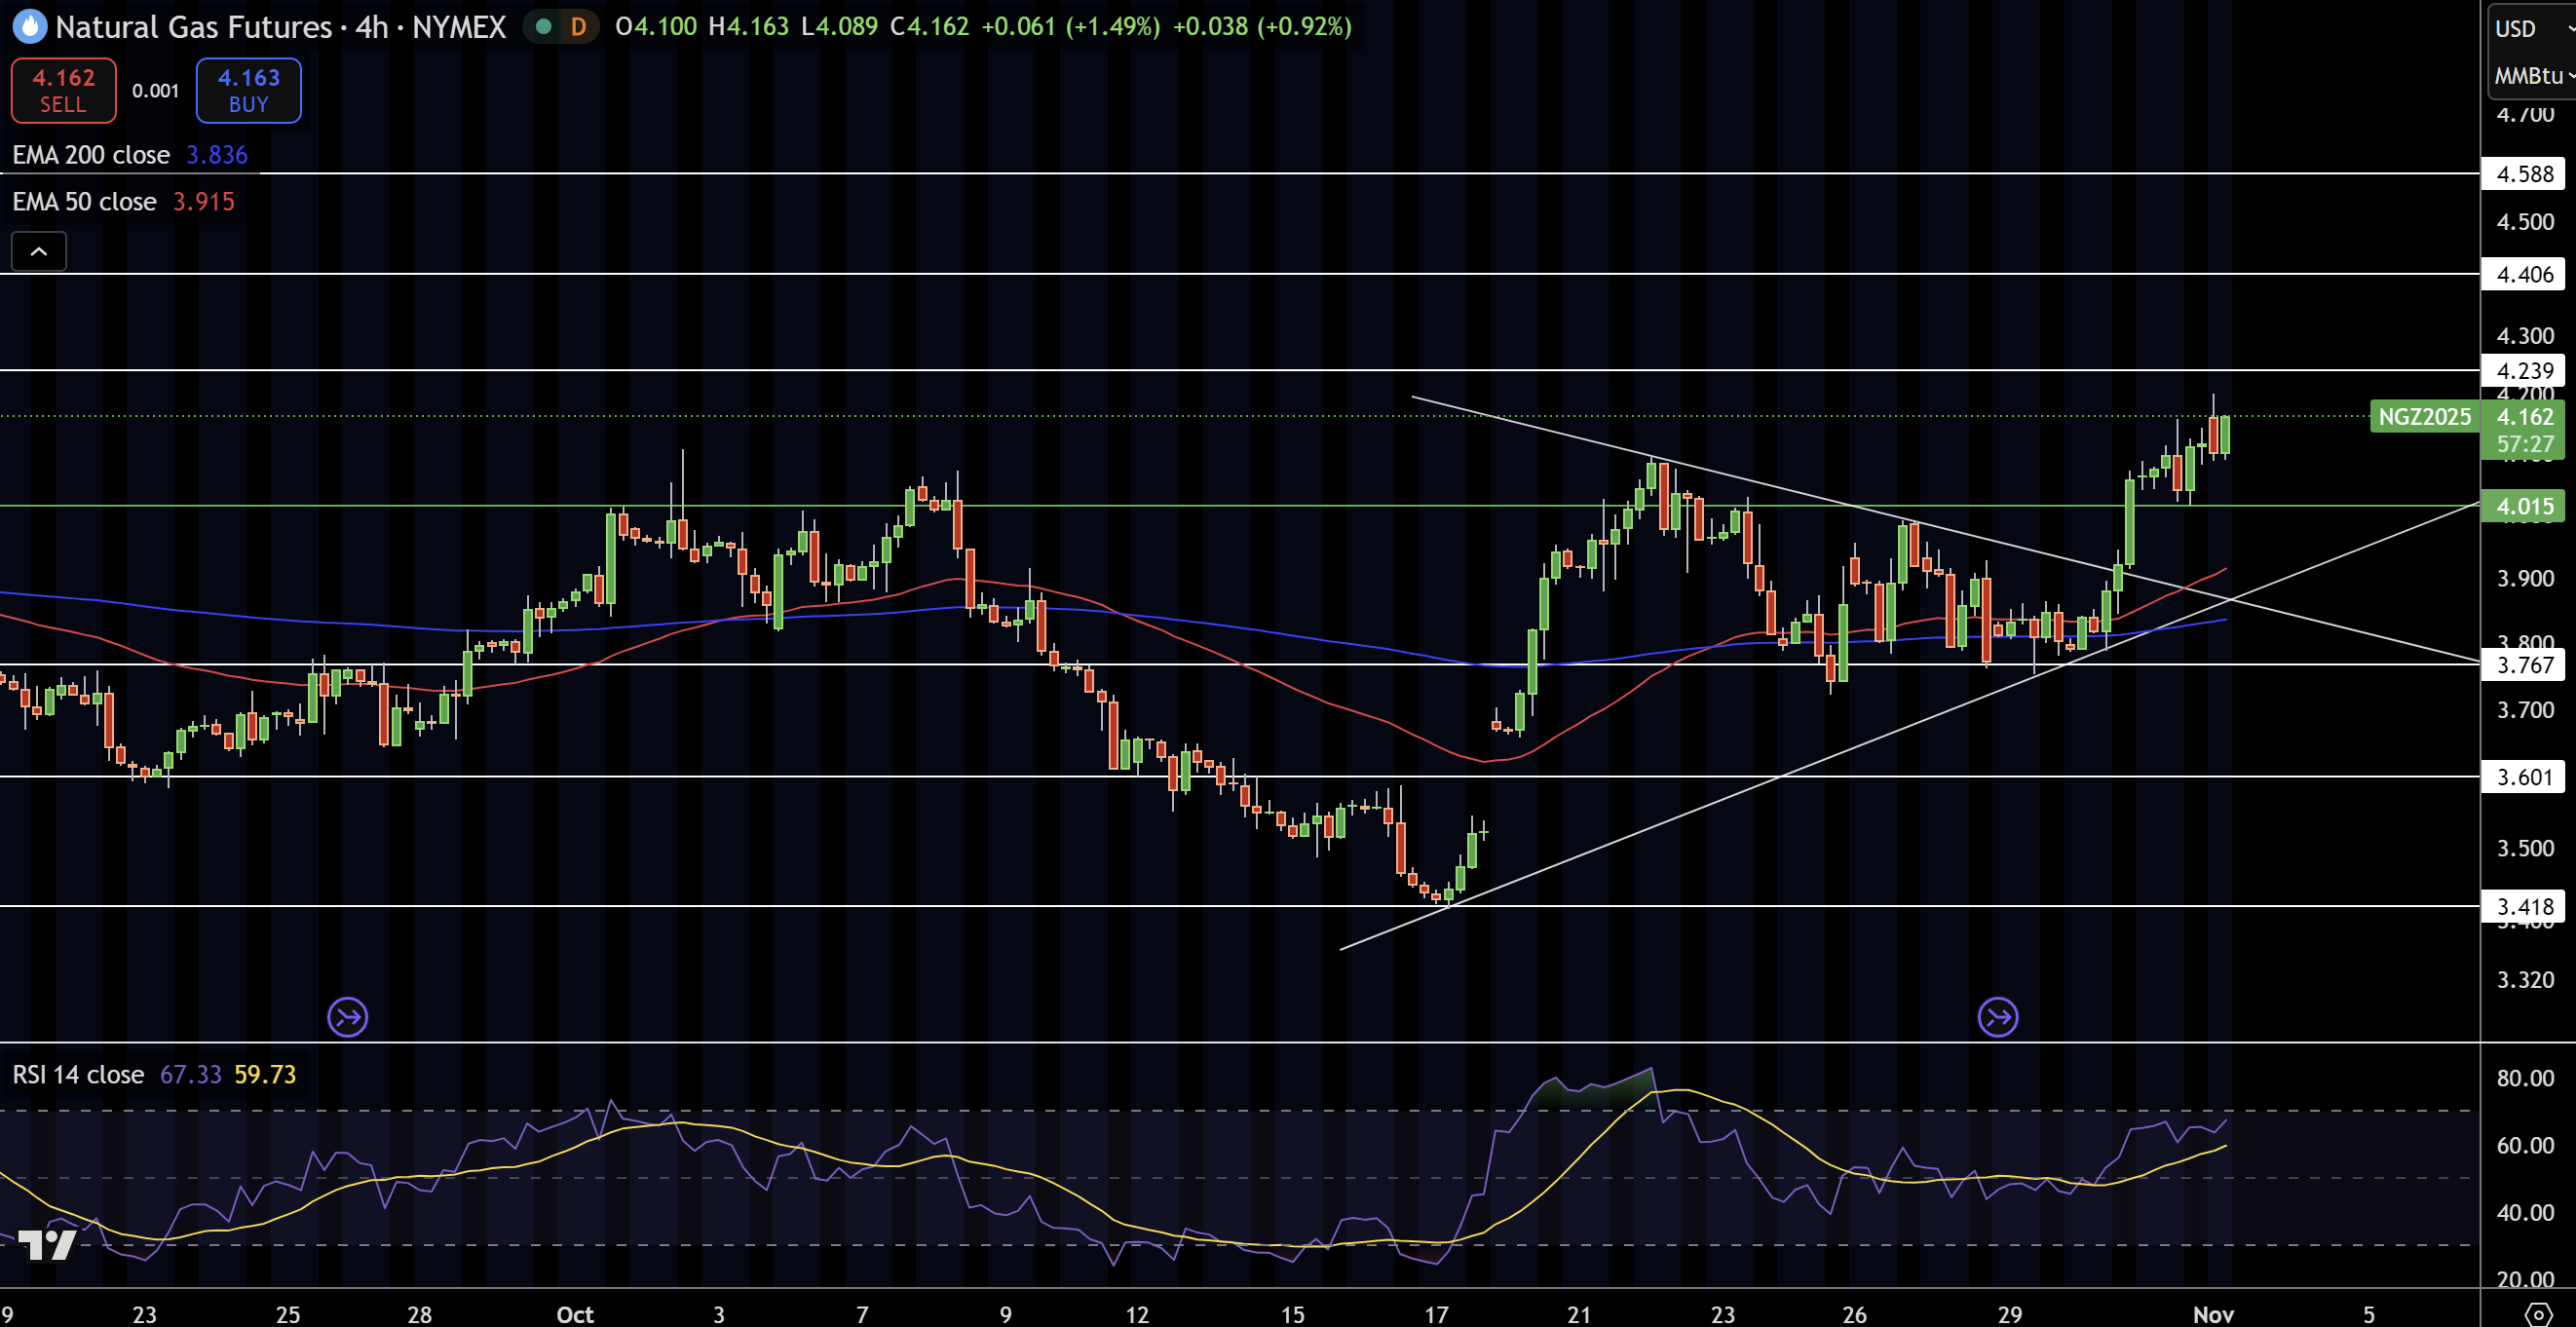
Task: Click the NGZ2025 price label tag
Action: pos(2424,416)
